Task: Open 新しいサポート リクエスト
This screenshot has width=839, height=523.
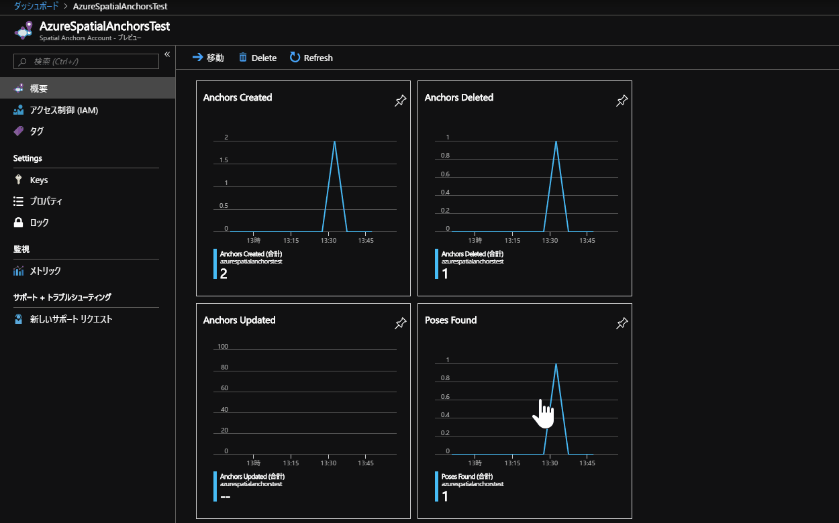Action: click(x=70, y=319)
